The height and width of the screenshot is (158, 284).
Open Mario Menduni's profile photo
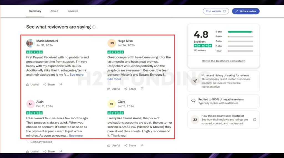click(31, 43)
